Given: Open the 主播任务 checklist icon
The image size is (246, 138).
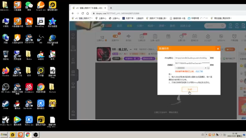Looking at the screenshot, I should (x=142, y=38).
